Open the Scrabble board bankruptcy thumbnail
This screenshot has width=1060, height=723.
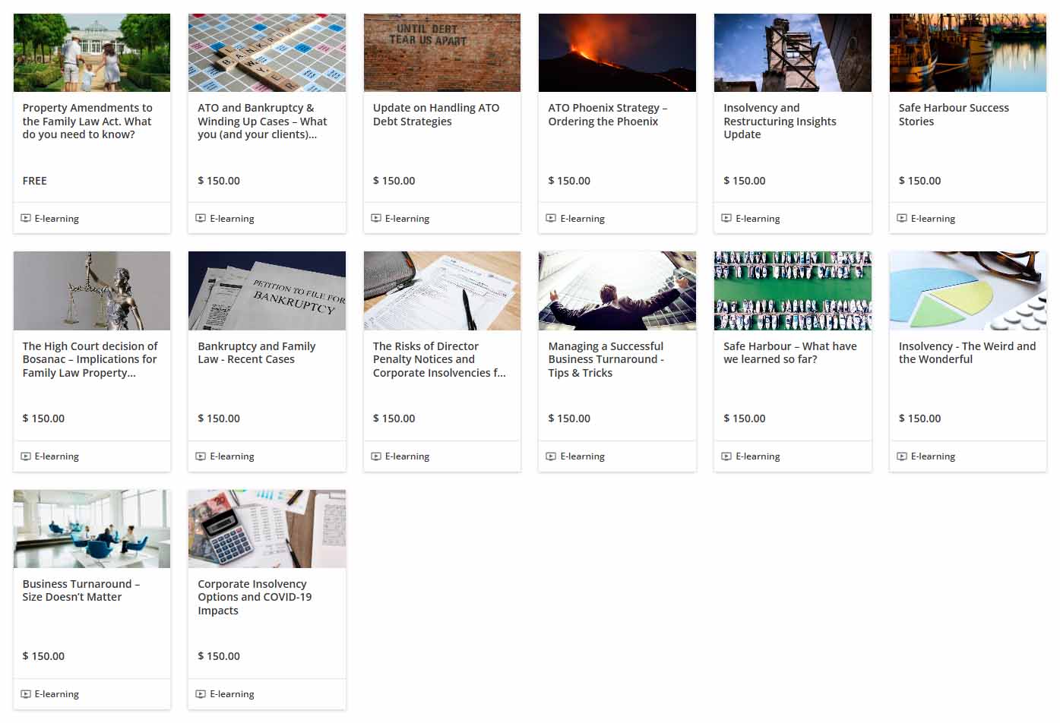(267, 52)
